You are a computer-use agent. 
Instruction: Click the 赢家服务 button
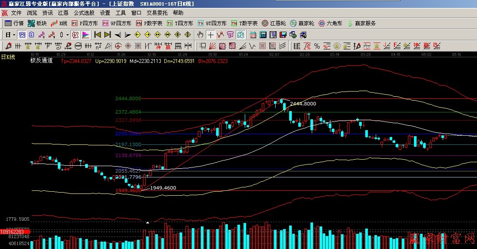pyautogui.click(x=361, y=23)
